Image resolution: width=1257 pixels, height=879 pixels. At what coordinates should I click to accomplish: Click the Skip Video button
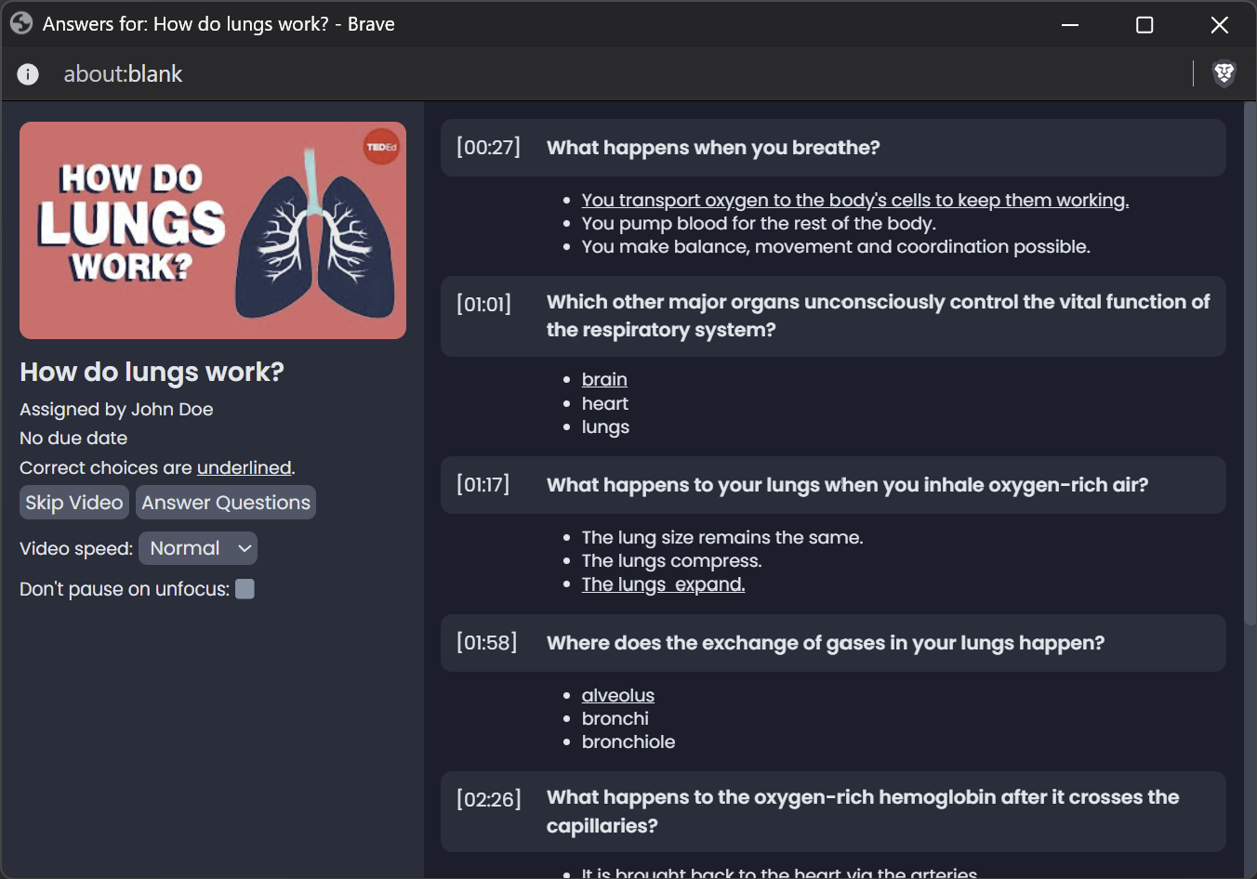click(73, 502)
